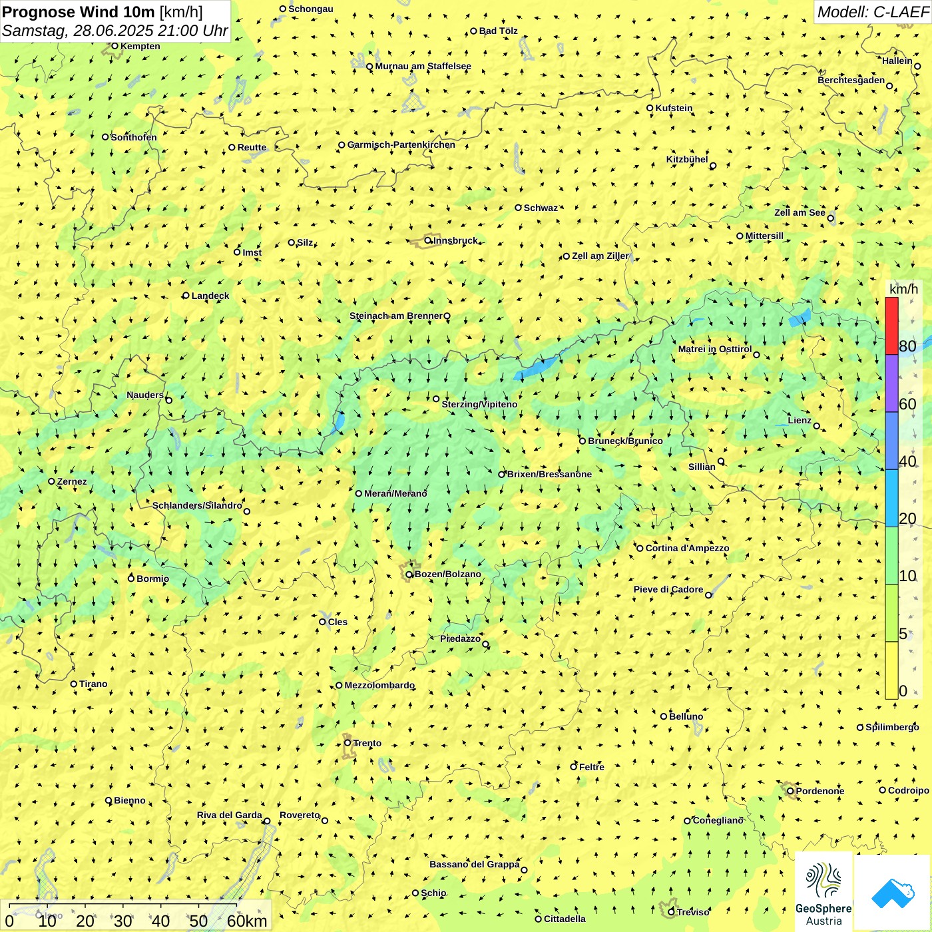This screenshot has width=932, height=932.
Task: Click the 'Rovereto' label
Action: click(300, 815)
